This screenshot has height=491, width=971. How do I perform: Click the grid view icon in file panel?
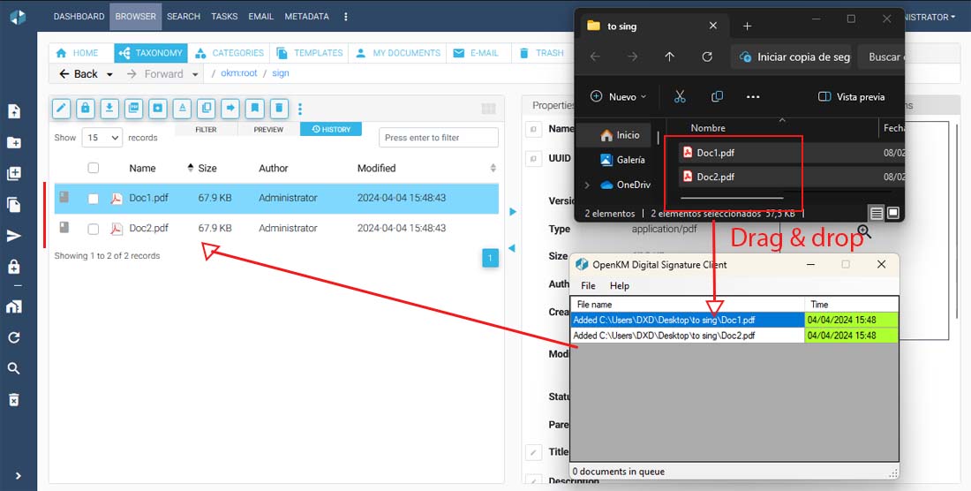pos(489,109)
